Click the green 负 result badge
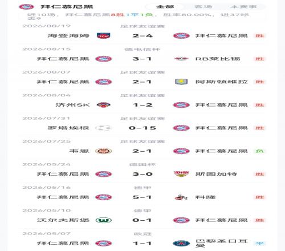Viewport: 285px width, 251px height. pyautogui.click(x=260, y=151)
